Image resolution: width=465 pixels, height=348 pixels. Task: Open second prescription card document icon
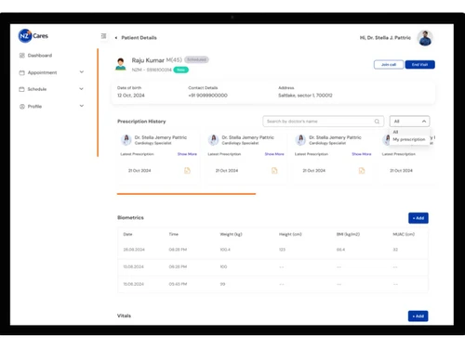[x=274, y=171]
